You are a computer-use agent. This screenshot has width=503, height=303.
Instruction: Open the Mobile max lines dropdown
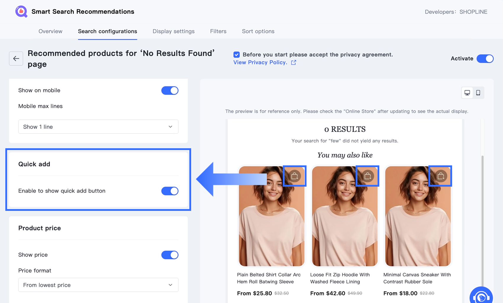pos(98,127)
